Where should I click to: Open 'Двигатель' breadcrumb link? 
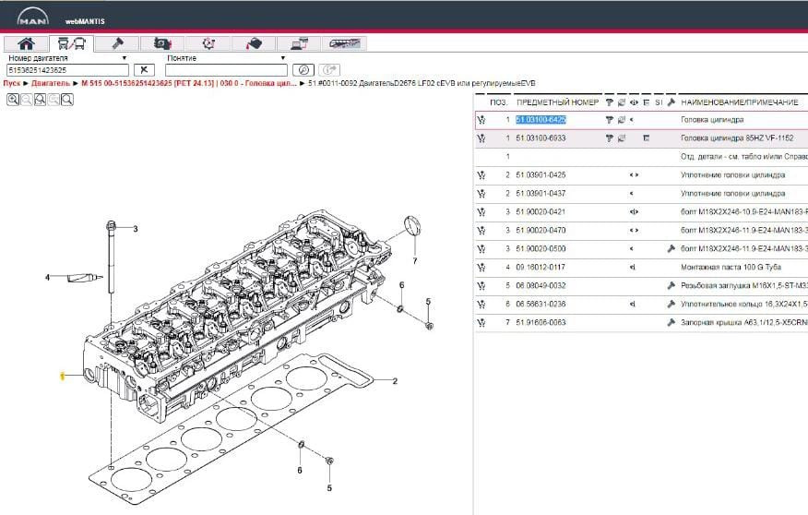(x=50, y=83)
